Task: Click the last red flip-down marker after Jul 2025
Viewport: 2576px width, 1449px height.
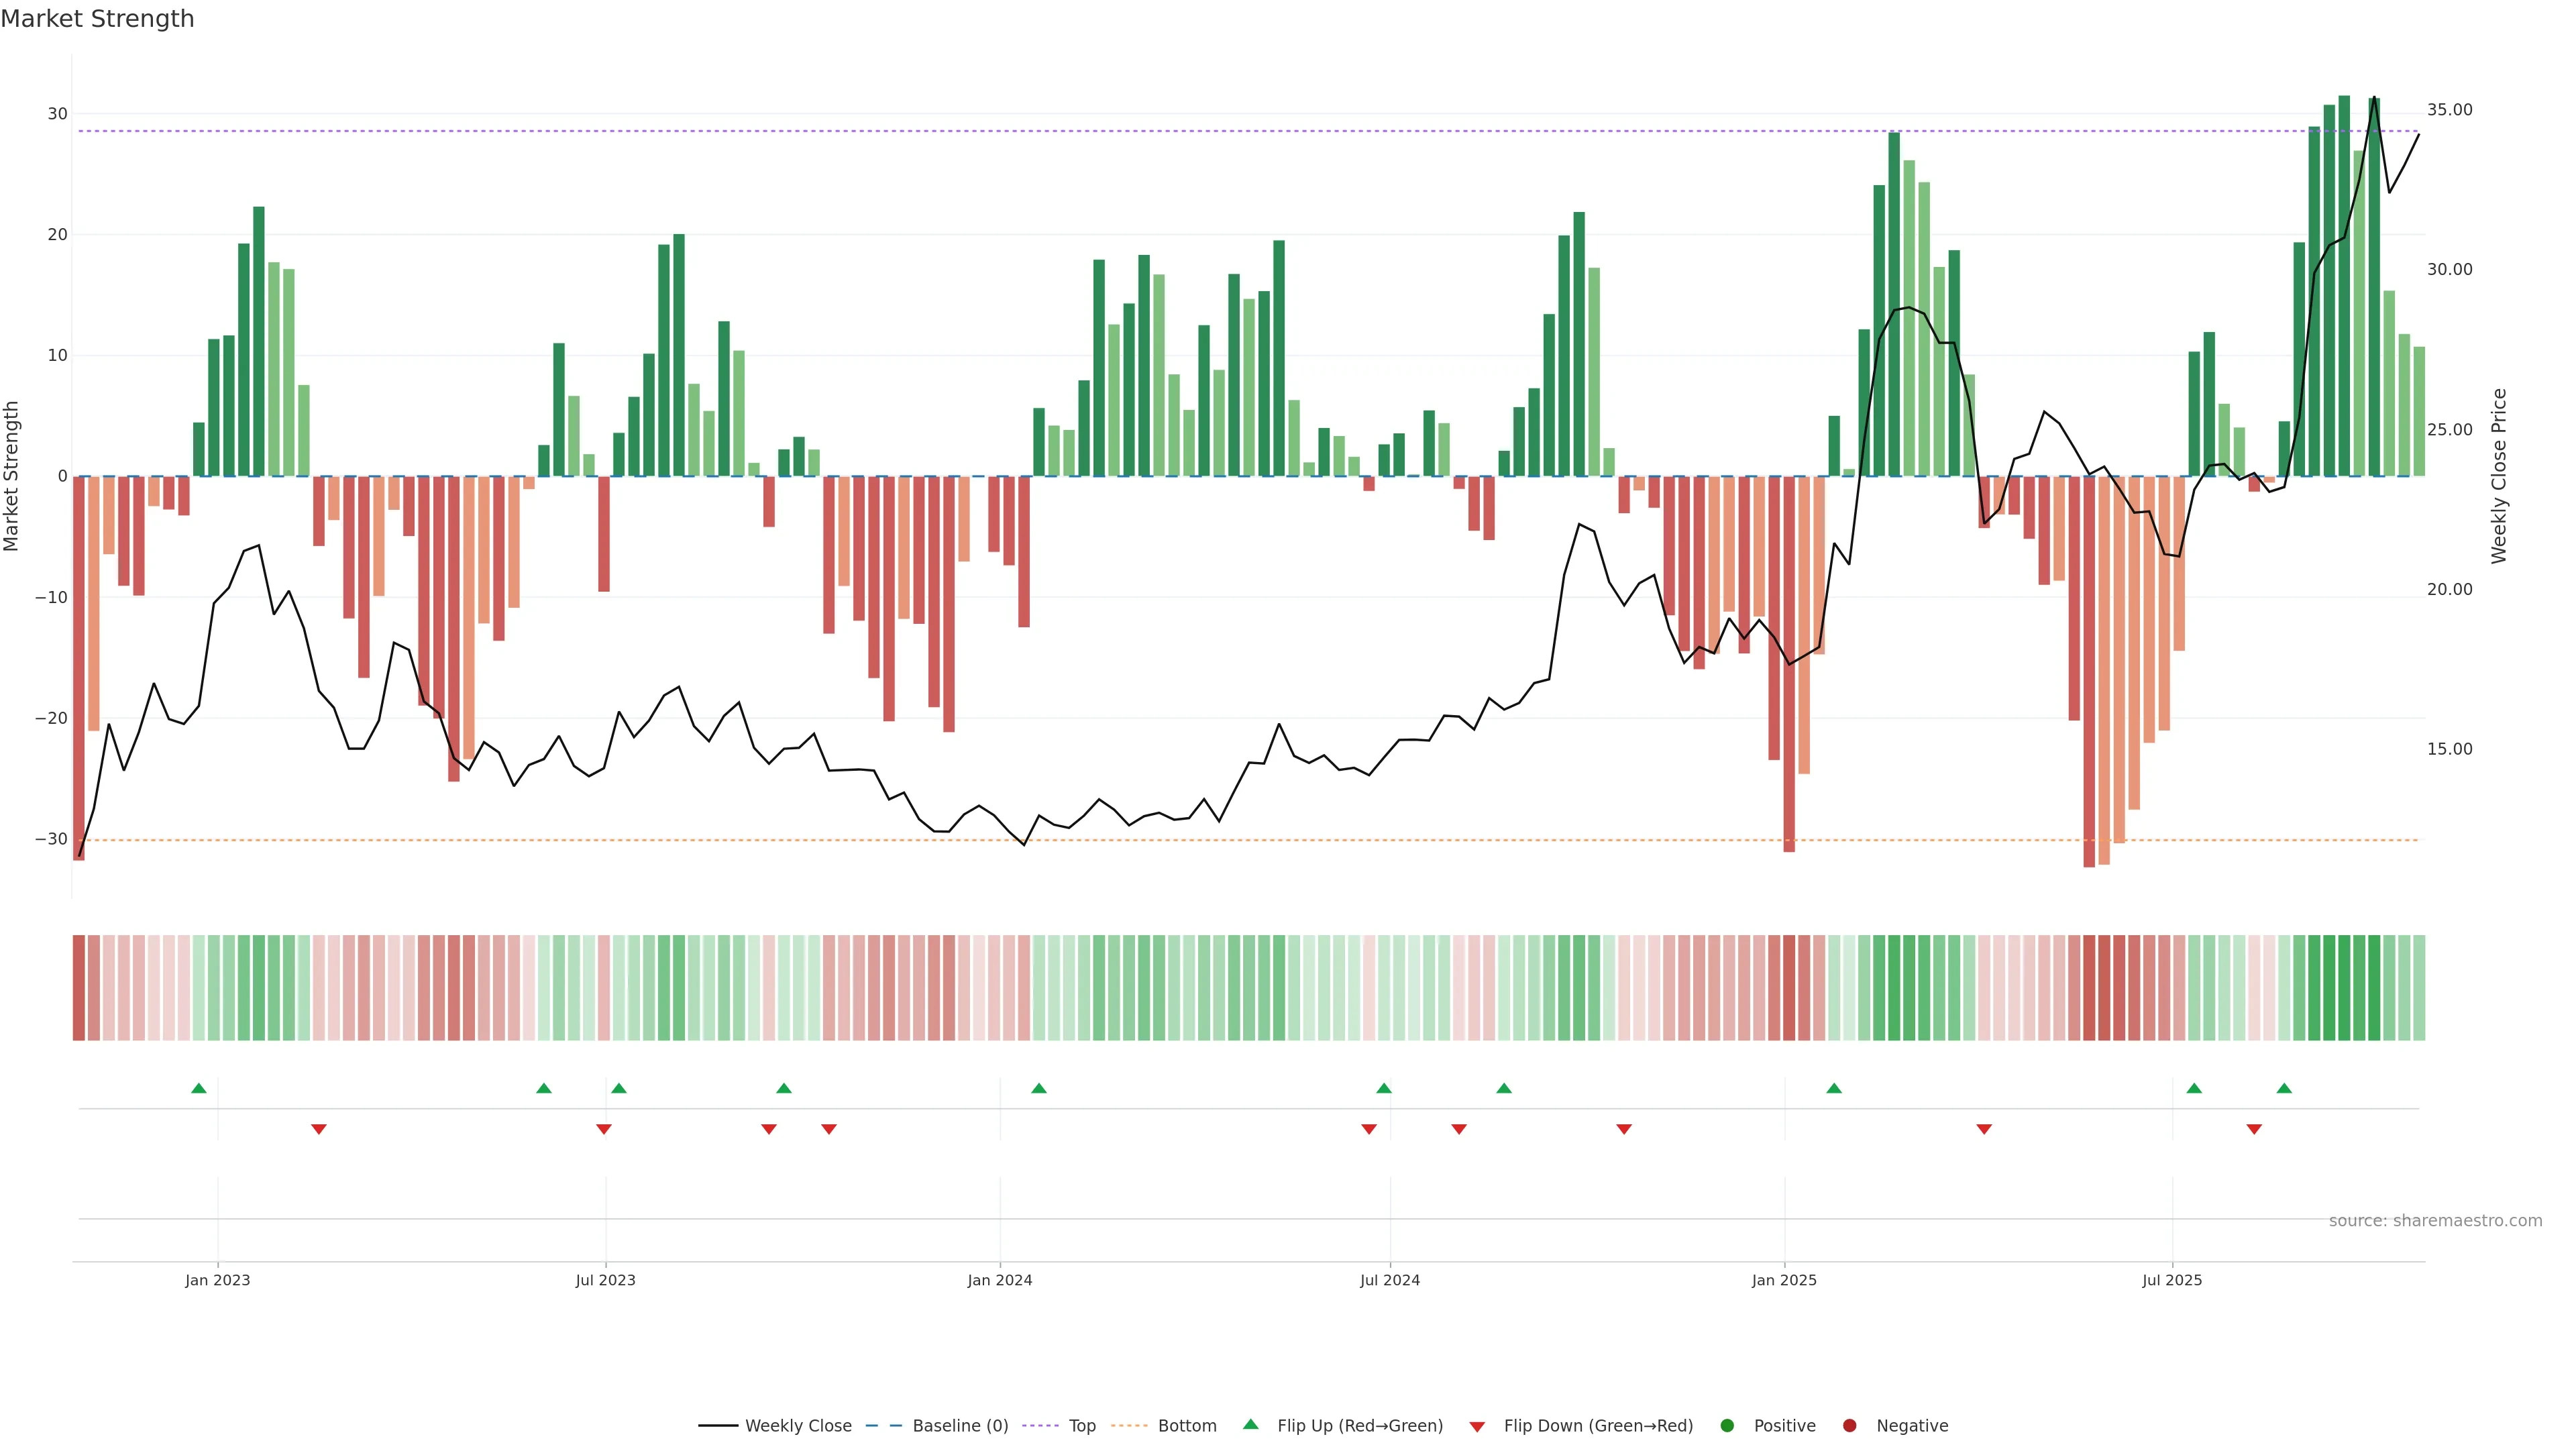Action: (x=2254, y=1129)
